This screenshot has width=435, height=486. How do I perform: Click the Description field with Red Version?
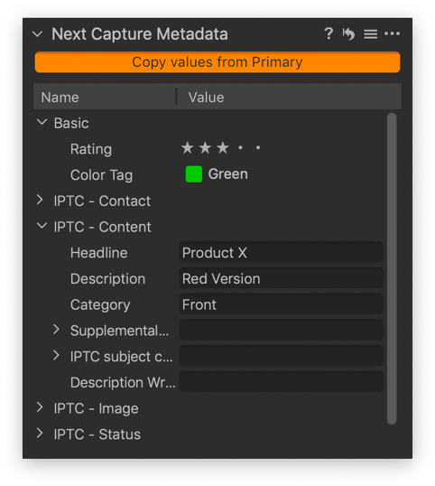[x=281, y=278]
